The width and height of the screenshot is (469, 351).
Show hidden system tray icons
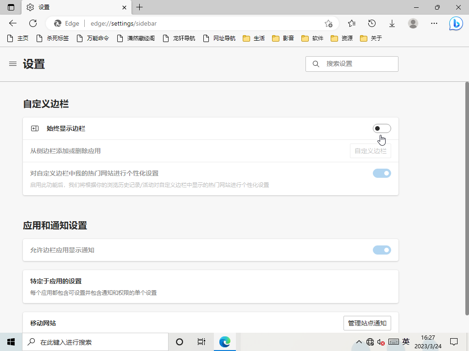(x=360, y=342)
